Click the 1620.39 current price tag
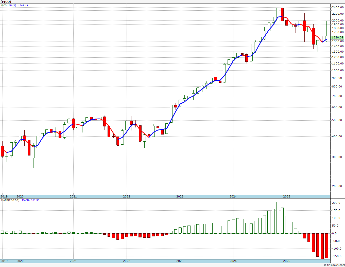This screenshot has width=345, height=267. click(x=338, y=37)
